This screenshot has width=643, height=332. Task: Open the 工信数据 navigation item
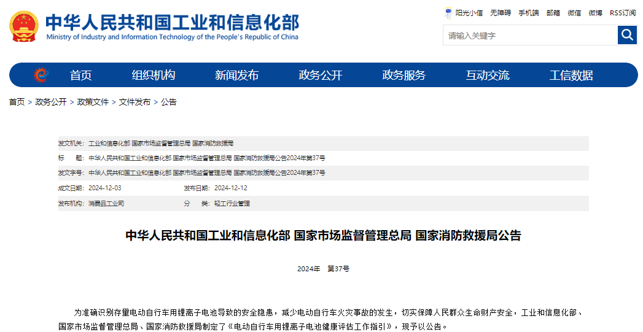(571, 75)
